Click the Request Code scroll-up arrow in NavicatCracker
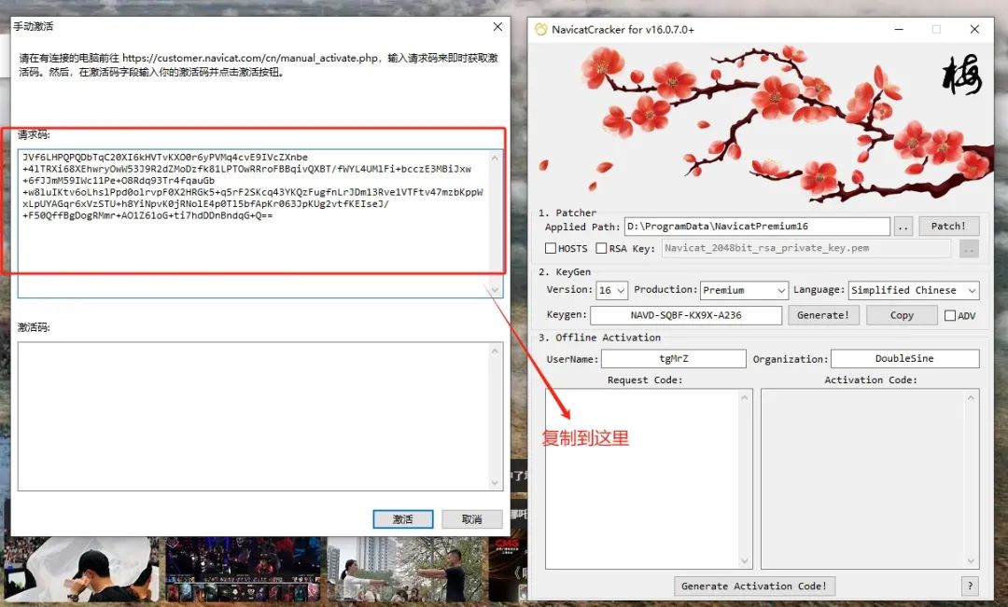This screenshot has width=1008, height=607. tap(745, 397)
